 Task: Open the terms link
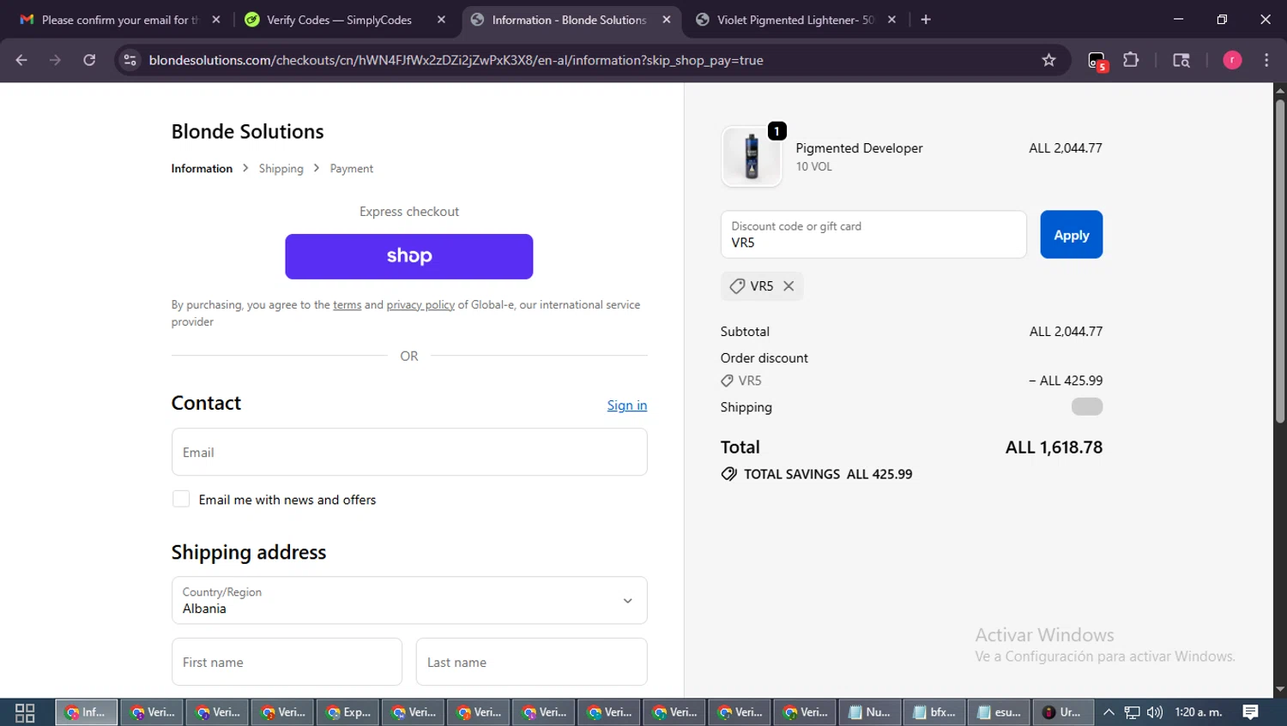(x=347, y=305)
